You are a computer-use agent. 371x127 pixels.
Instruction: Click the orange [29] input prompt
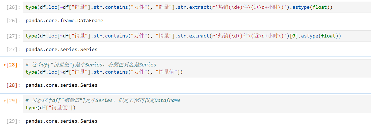click(12, 100)
